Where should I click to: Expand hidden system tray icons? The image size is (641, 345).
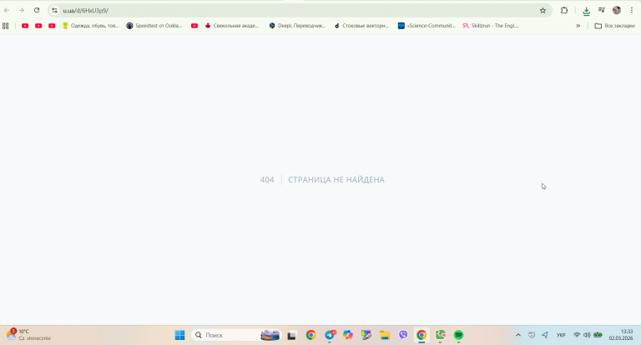point(518,335)
